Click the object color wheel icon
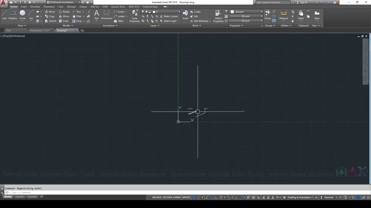This screenshot has height=208, width=371. [x=226, y=12]
